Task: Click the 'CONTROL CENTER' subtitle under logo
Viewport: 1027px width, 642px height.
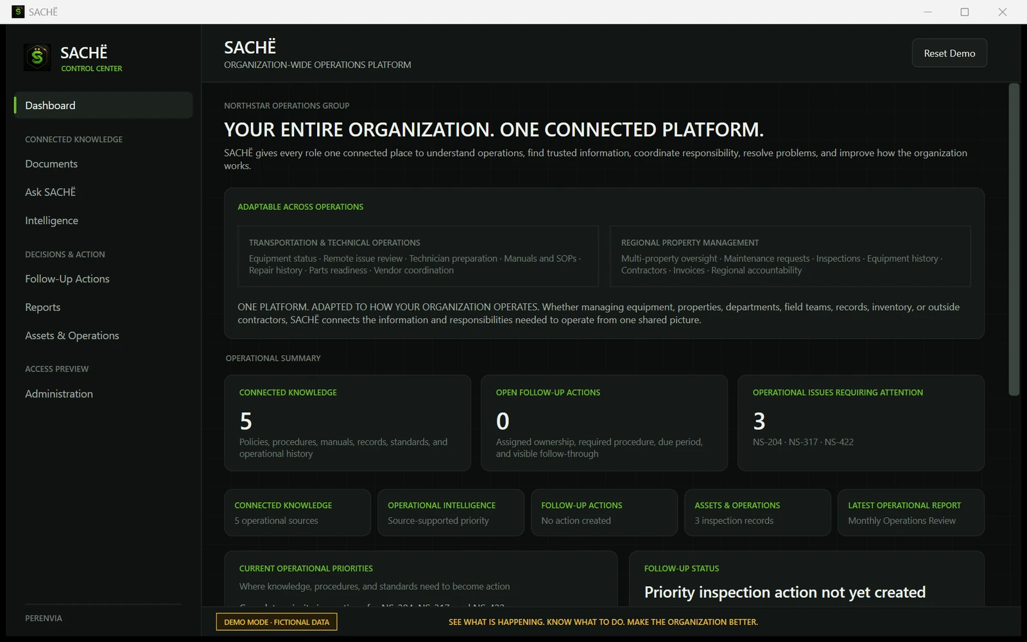Action: (92, 68)
